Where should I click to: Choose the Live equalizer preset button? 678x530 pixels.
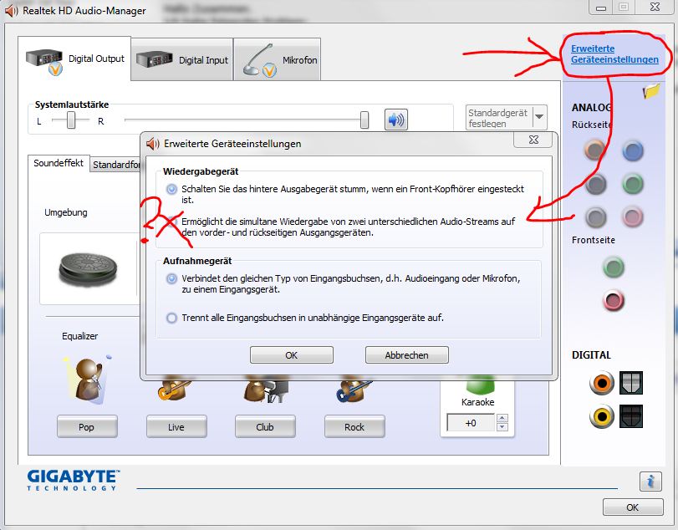pyautogui.click(x=176, y=426)
